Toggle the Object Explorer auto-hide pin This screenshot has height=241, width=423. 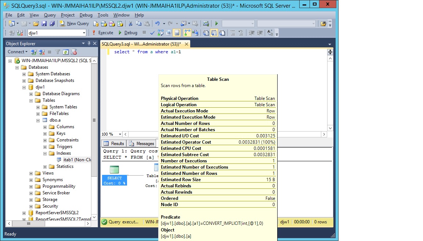88,43
